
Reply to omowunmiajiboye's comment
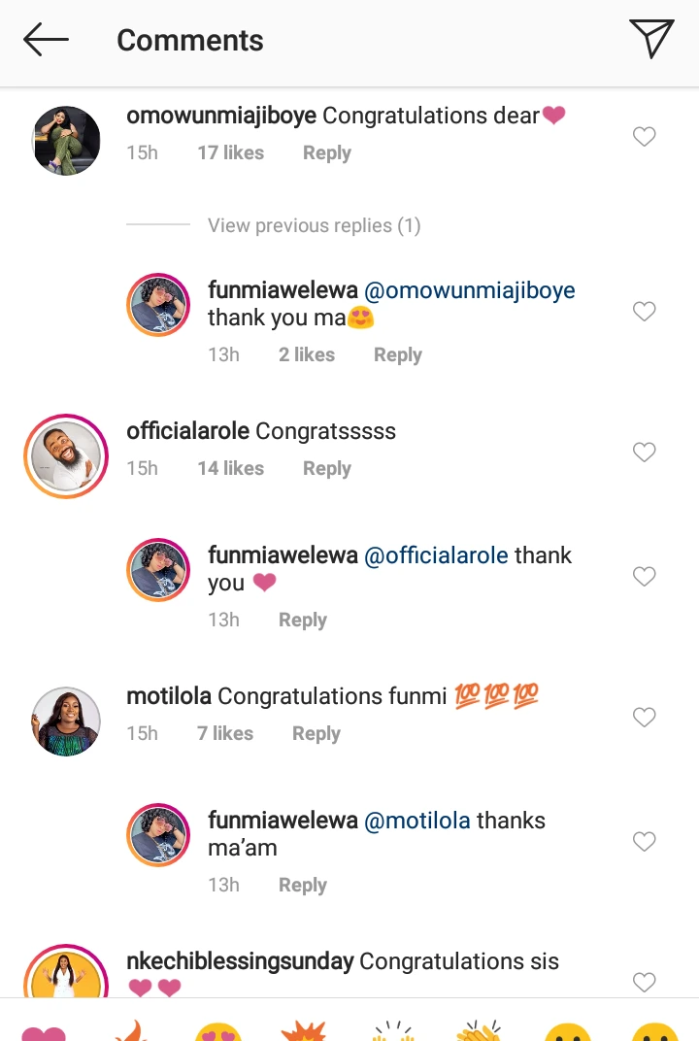click(326, 152)
